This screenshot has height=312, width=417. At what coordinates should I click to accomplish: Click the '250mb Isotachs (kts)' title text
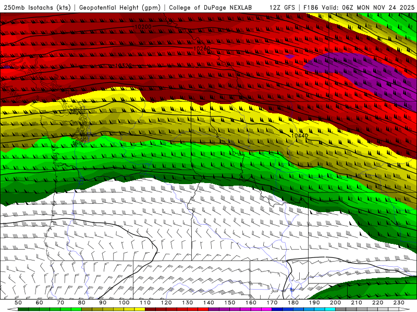38,7
